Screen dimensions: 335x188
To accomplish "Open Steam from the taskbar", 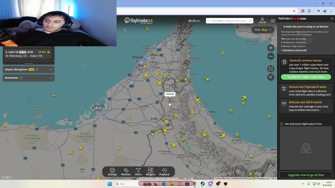I will 203,184.
